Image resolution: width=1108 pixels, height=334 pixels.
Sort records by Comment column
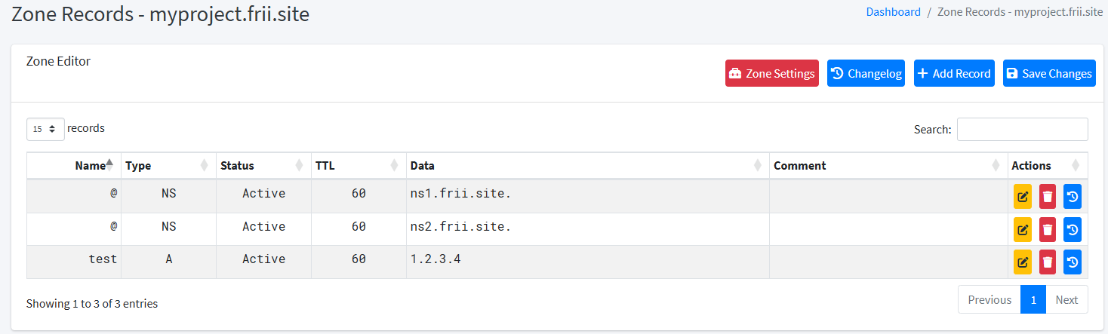889,165
